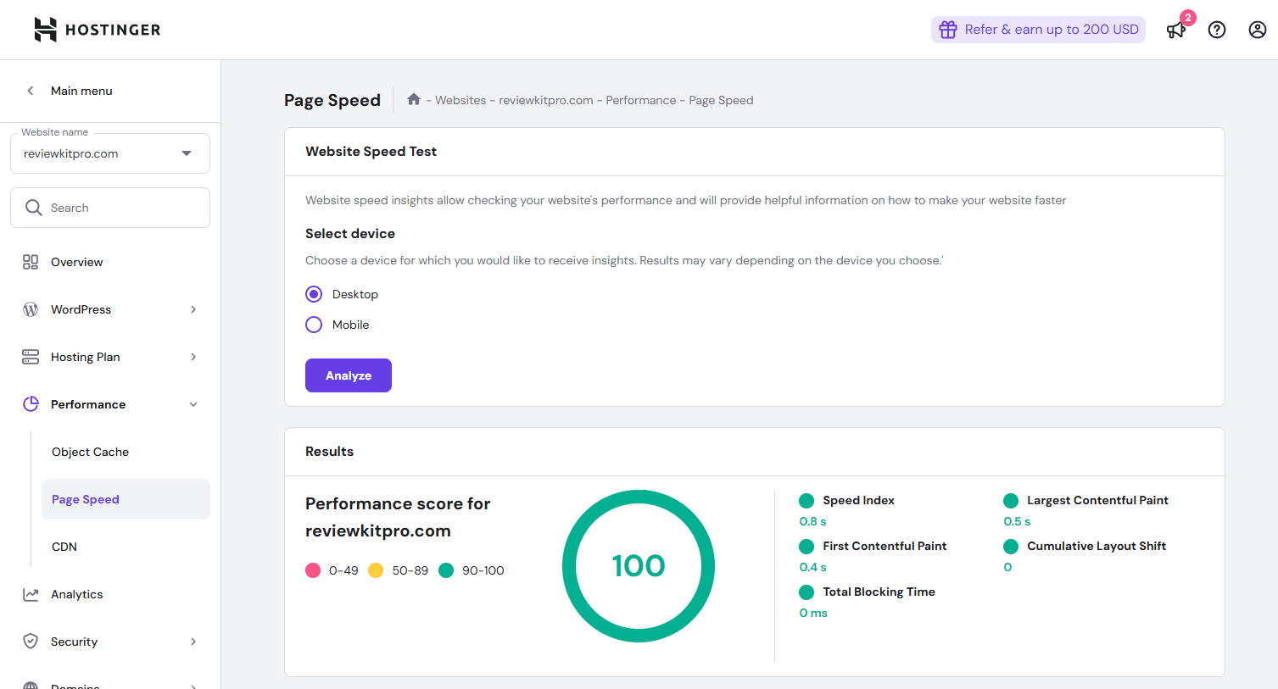Screen dimensions: 1278x689
Task: Click the Cumulative Layout Shift green indicator
Action: (1011, 547)
